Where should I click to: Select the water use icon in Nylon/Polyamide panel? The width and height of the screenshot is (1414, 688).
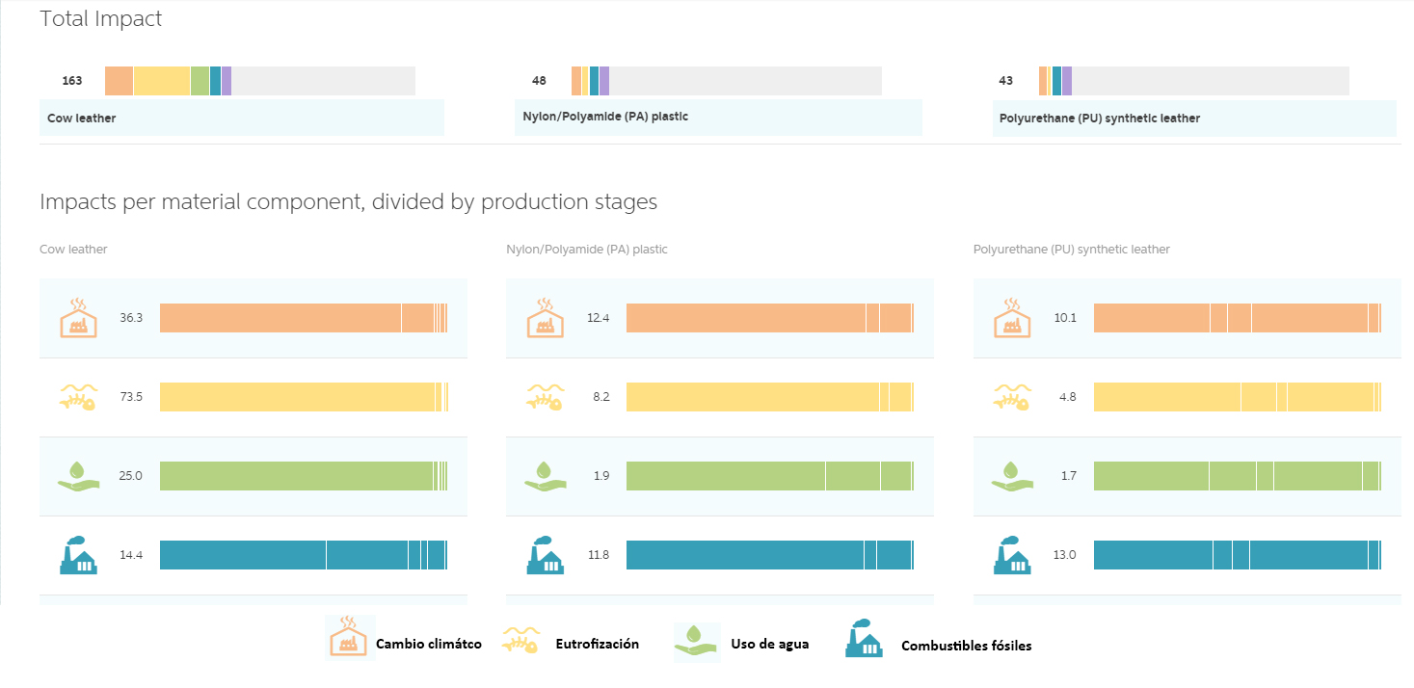(545, 476)
